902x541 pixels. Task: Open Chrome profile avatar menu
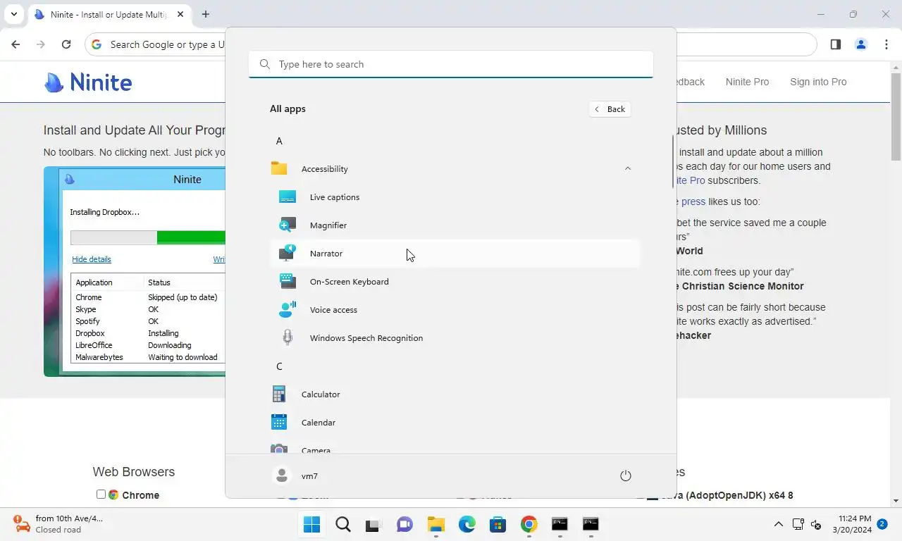[861, 44]
